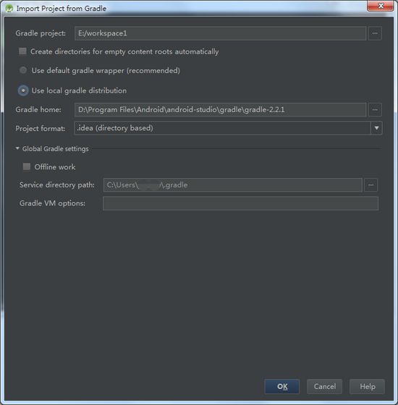Click Import Project from Gradle title text
Viewport: 398px width, 405px height.
point(62,9)
